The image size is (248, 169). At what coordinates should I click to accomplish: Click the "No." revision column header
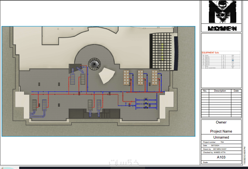205,91
